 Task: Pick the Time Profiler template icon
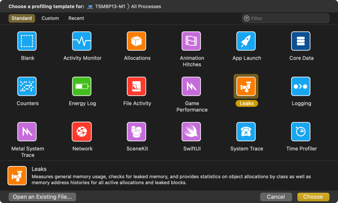point(301,132)
